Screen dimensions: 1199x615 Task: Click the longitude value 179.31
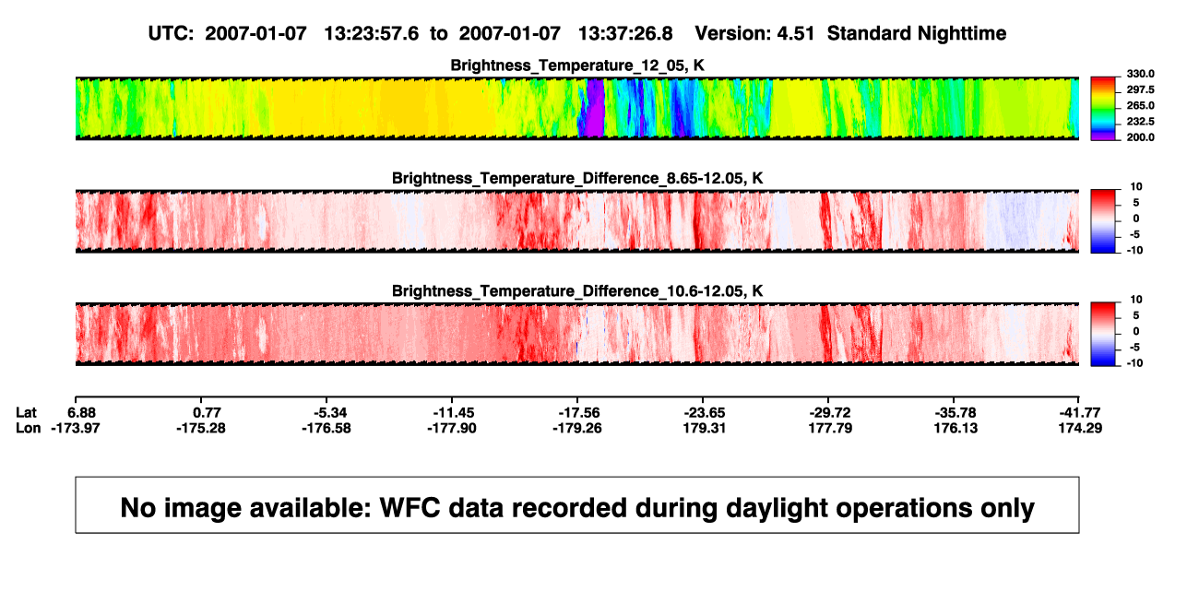tap(703, 428)
